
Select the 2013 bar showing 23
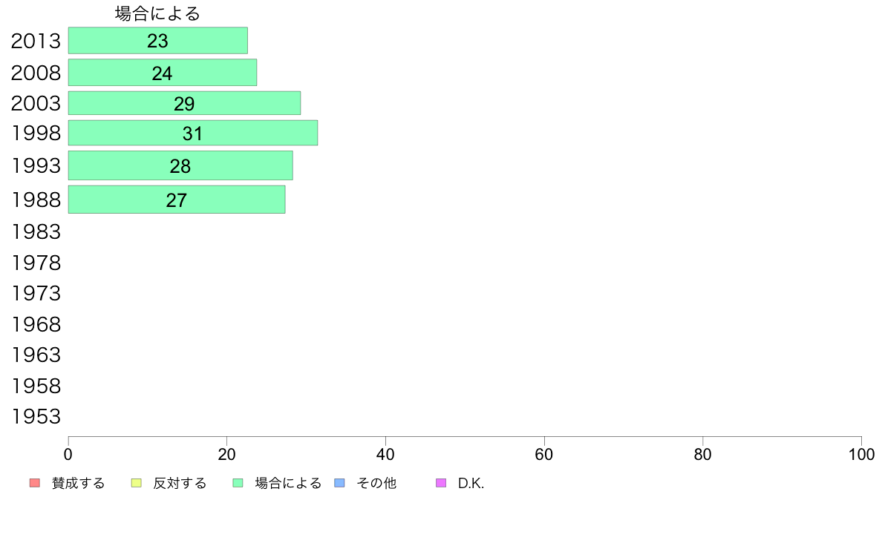pyautogui.click(x=158, y=41)
